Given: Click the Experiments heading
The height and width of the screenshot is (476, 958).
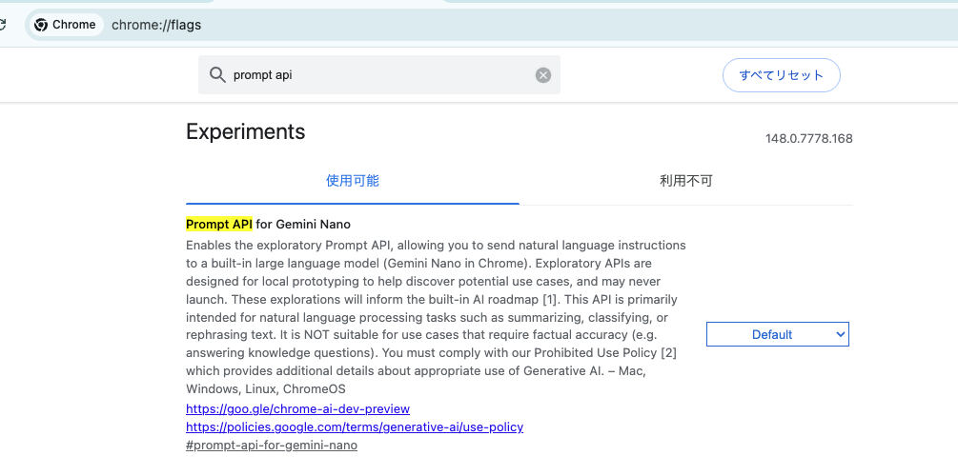Looking at the screenshot, I should 246,131.
